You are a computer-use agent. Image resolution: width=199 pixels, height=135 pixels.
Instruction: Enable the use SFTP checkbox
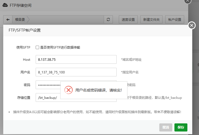click(x=37, y=48)
